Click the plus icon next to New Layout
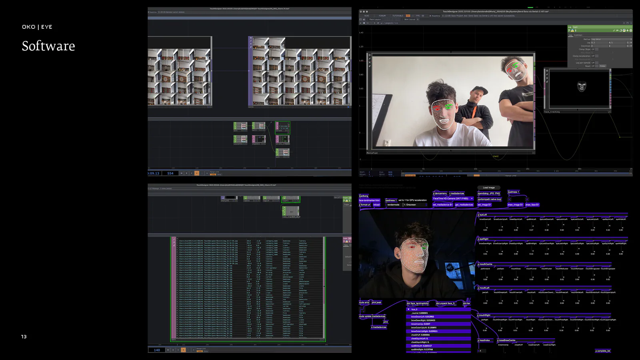 click(418, 19)
